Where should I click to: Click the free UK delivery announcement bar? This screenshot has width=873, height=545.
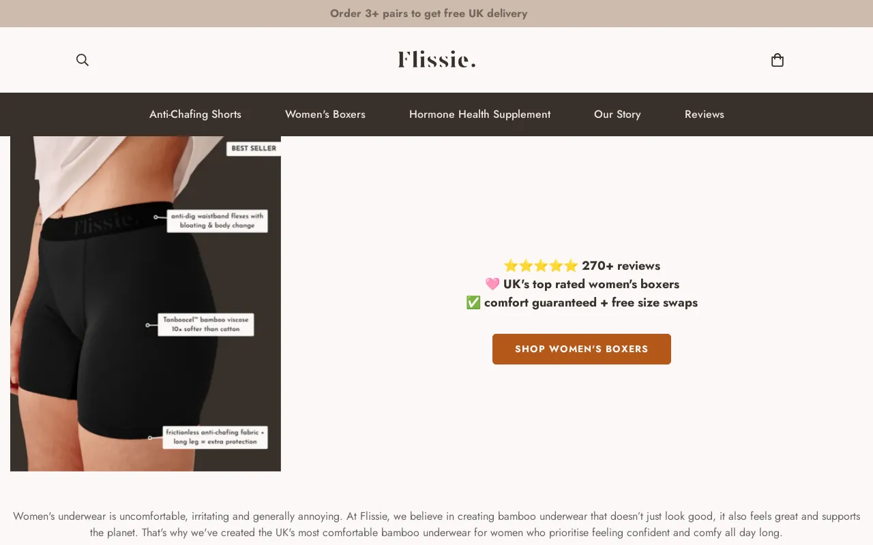point(436,14)
